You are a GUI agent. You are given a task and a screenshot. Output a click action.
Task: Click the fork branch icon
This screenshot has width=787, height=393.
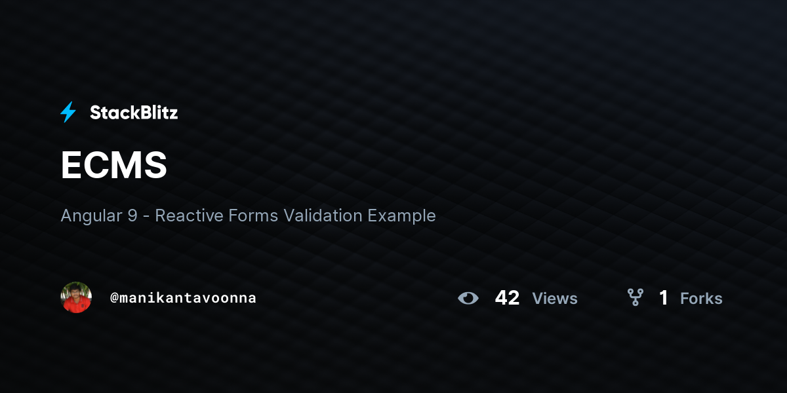635,298
